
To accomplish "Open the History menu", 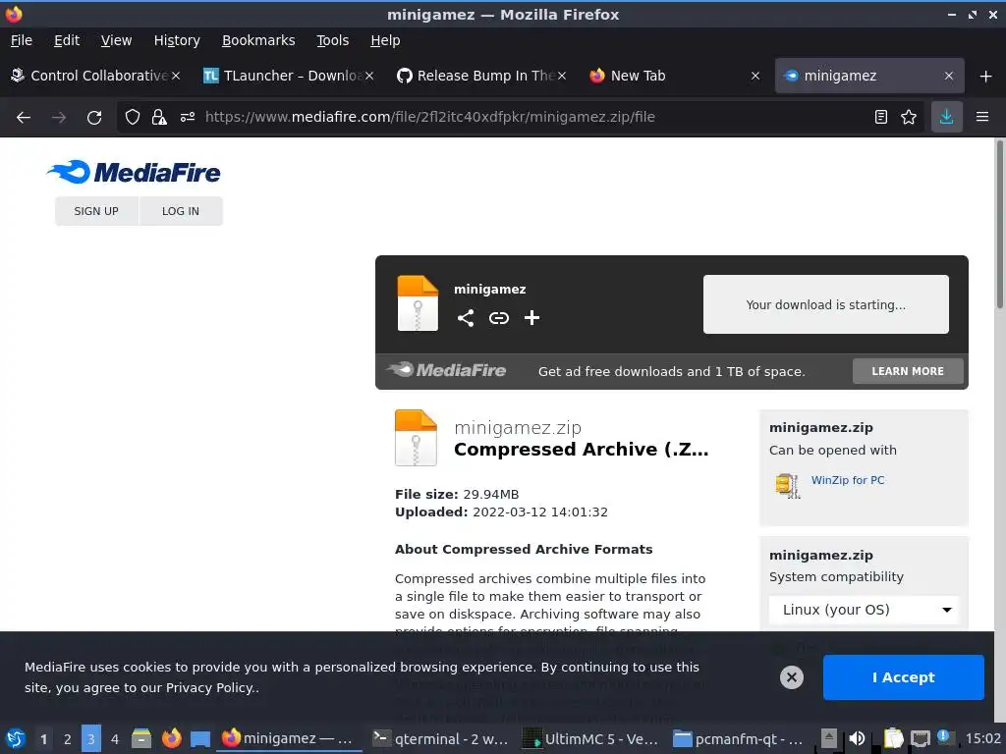I will [177, 40].
